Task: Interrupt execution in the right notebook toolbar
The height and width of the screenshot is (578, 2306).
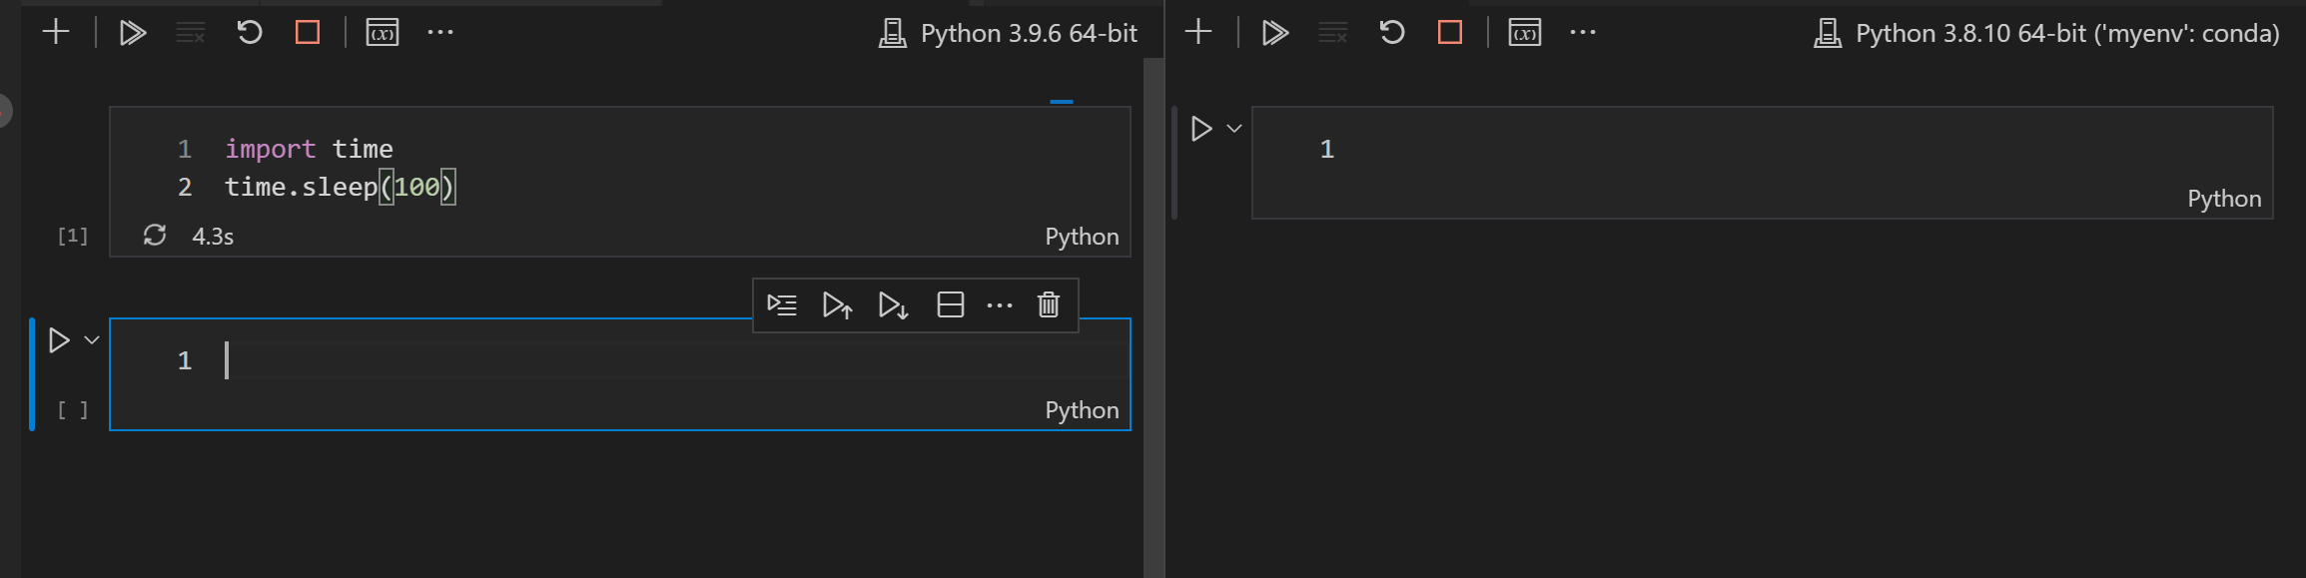Action: tap(1450, 33)
